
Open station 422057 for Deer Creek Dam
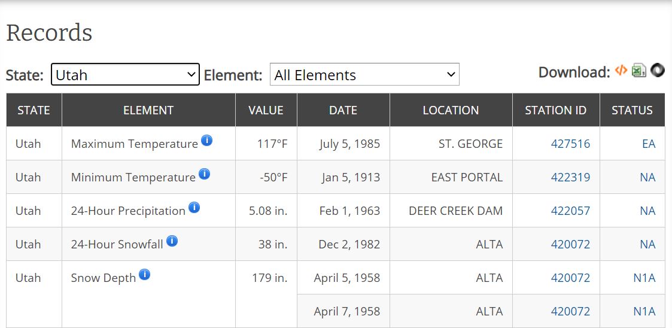570,211
